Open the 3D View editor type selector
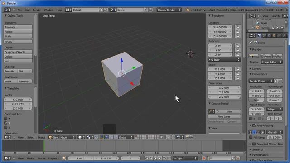290x163 pixels. (x=7, y=137)
